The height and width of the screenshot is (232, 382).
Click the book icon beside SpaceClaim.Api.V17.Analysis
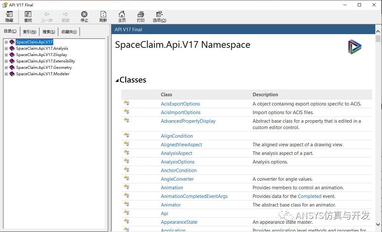click(x=12, y=48)
